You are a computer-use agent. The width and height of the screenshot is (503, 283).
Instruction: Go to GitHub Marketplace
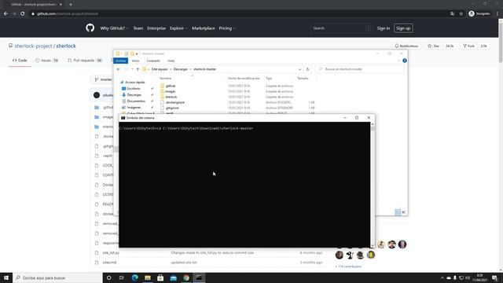pos(204,28)
